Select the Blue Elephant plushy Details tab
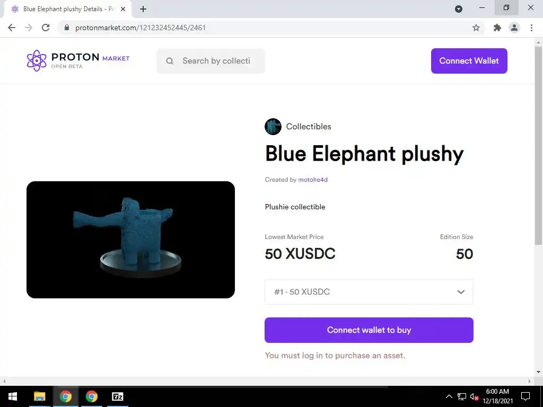Screen dimensions: 543x407 pos(69,9)
